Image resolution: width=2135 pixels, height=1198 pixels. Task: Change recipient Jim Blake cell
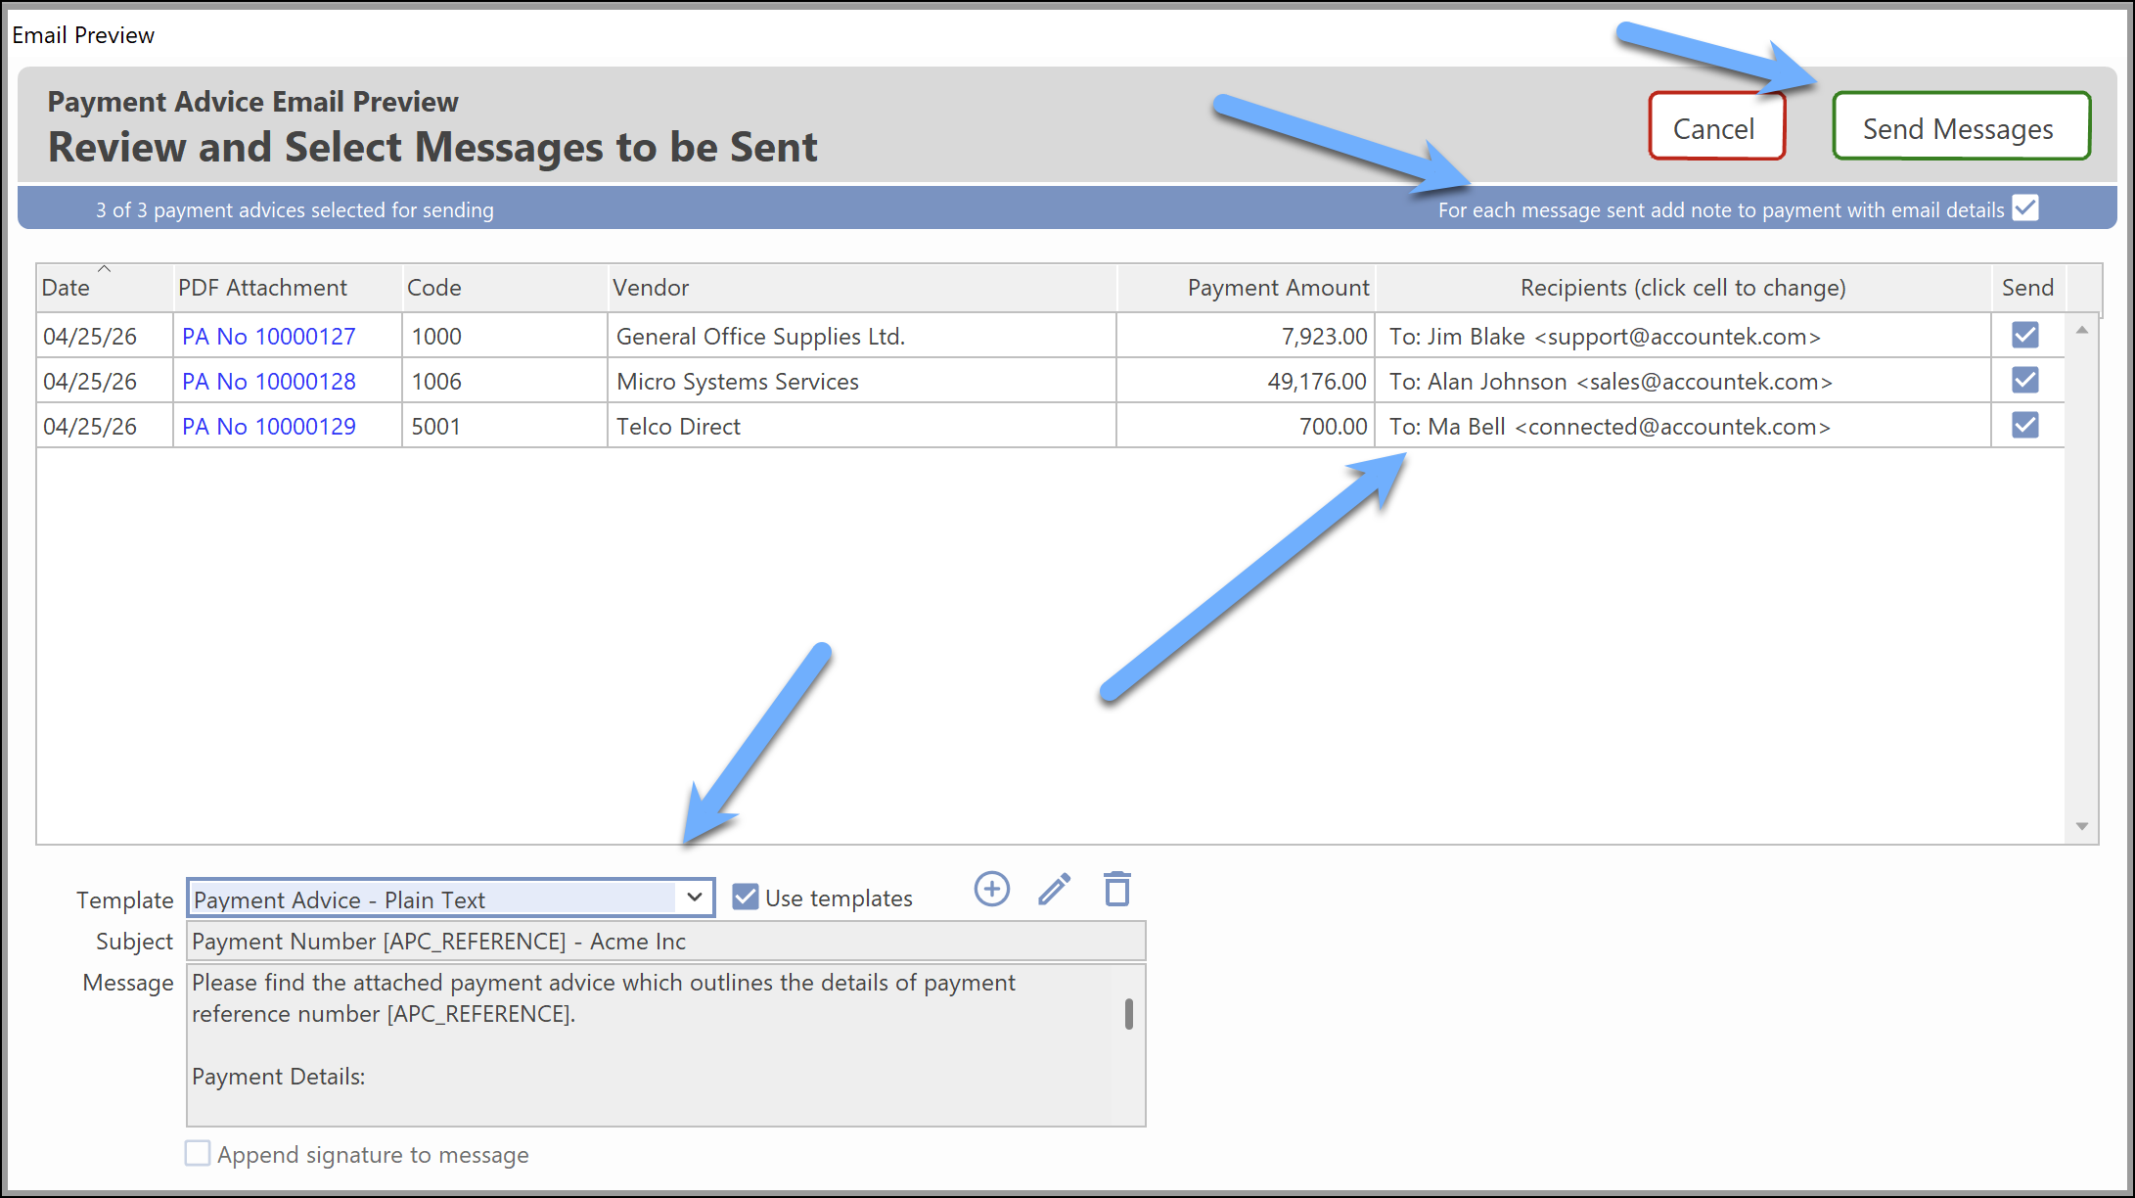[1683, 337]
